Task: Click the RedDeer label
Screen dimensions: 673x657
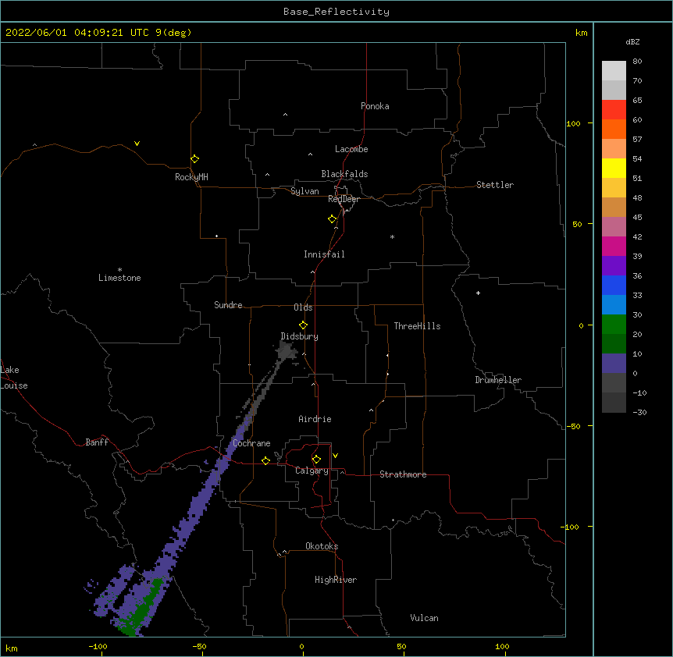Action: pyautogui.click(x=344, y=199)
